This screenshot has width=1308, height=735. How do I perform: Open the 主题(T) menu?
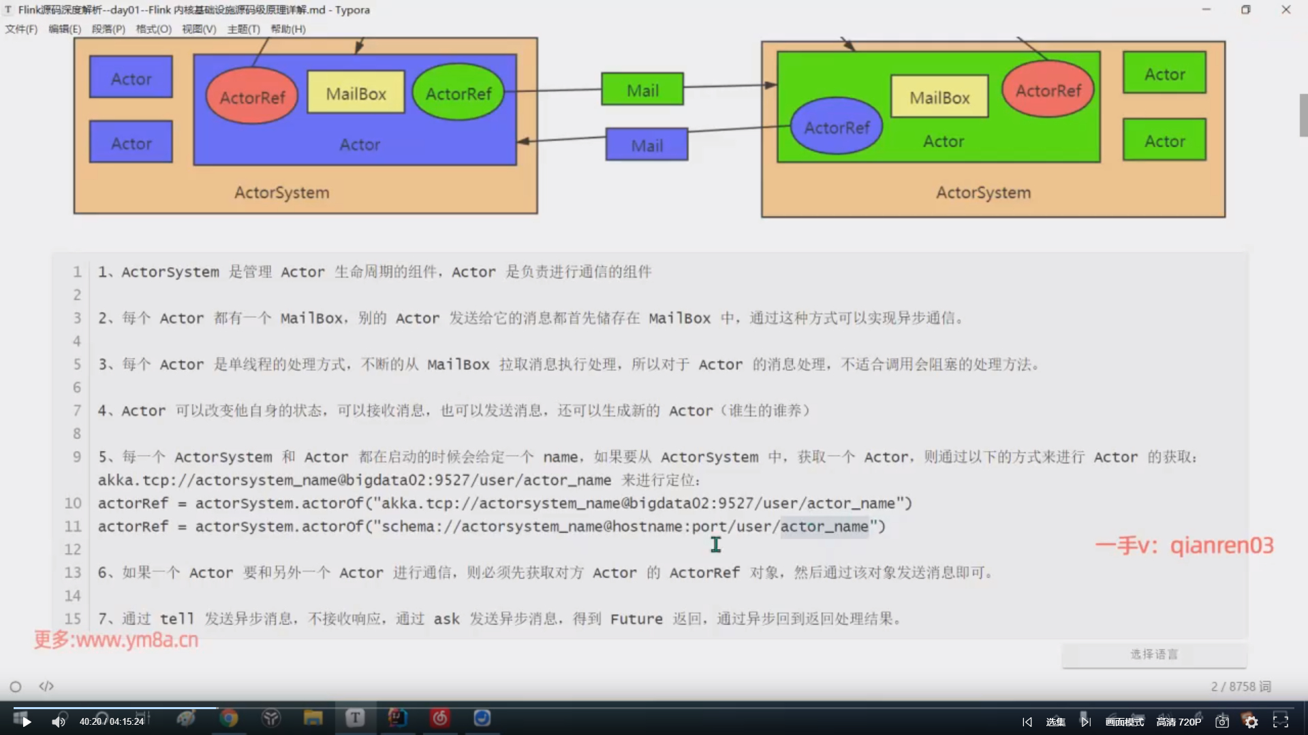(243, 29)
